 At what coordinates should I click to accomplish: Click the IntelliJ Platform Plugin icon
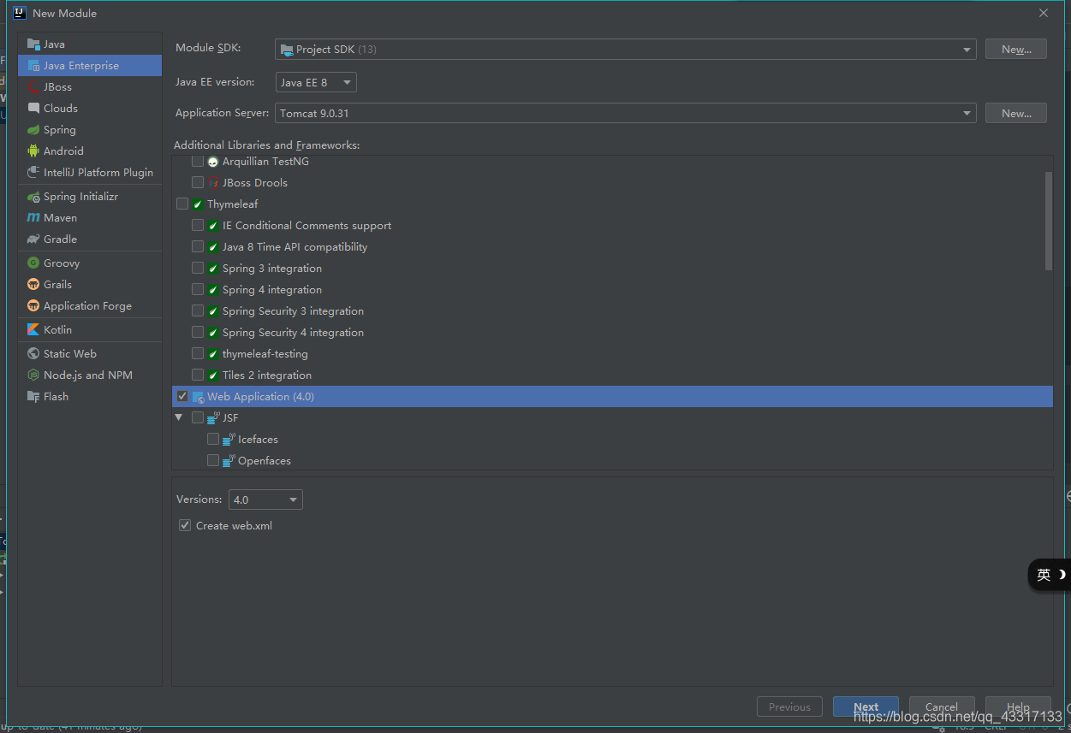click(33, 173)
